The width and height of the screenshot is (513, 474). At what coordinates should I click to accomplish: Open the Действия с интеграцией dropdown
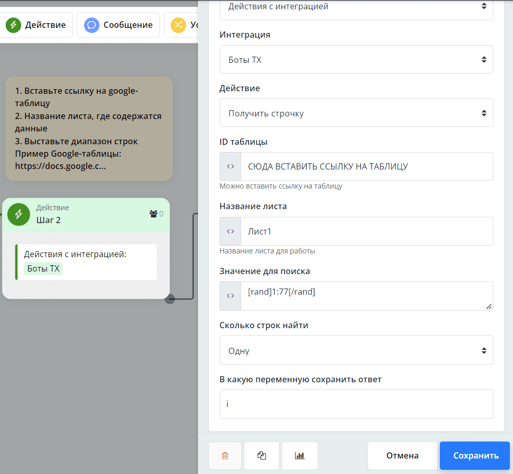tap(356, 7)
